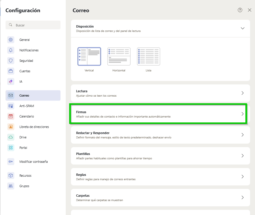Click the Anti-SPAM envelope icon
The width and height of the screenshot is (255, 215).
[x=11, y=106]
